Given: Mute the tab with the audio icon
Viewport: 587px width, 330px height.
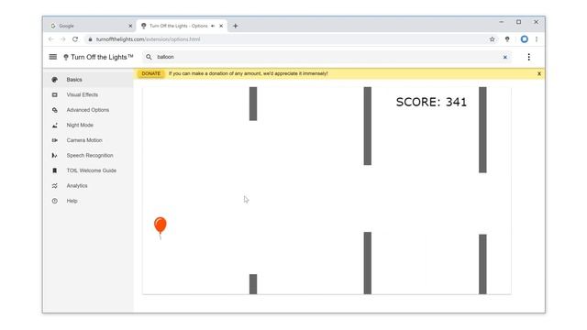Looking at the screenshot, I should coord(213,26).
